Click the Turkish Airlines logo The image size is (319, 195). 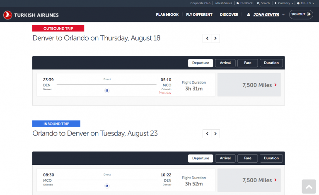[x=31, y=15]
